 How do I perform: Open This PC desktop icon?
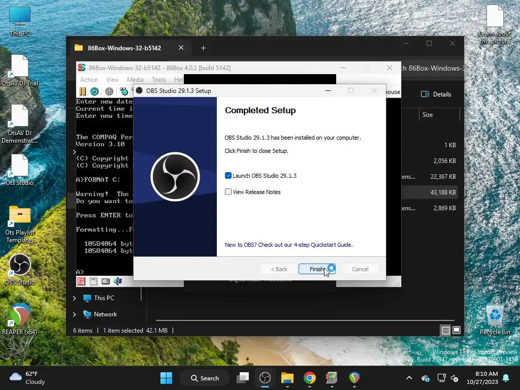coord(20,21)
